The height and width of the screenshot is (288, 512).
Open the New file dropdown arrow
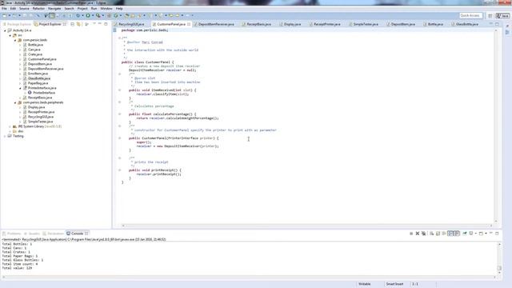(x=10, y=15)
